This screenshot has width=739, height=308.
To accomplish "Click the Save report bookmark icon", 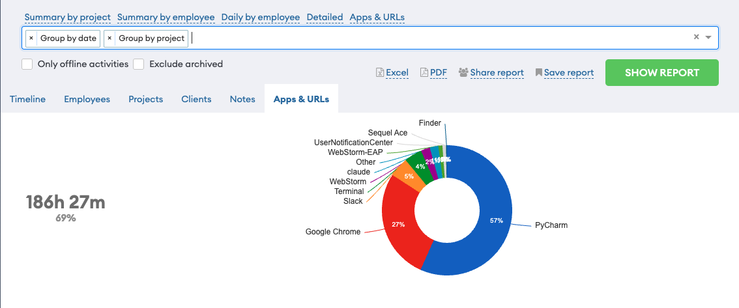I will tap(539, 72).
